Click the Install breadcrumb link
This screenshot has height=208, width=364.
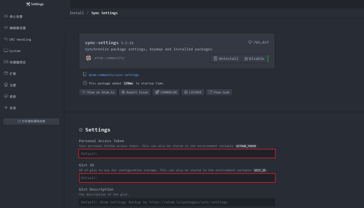[77, 13]
